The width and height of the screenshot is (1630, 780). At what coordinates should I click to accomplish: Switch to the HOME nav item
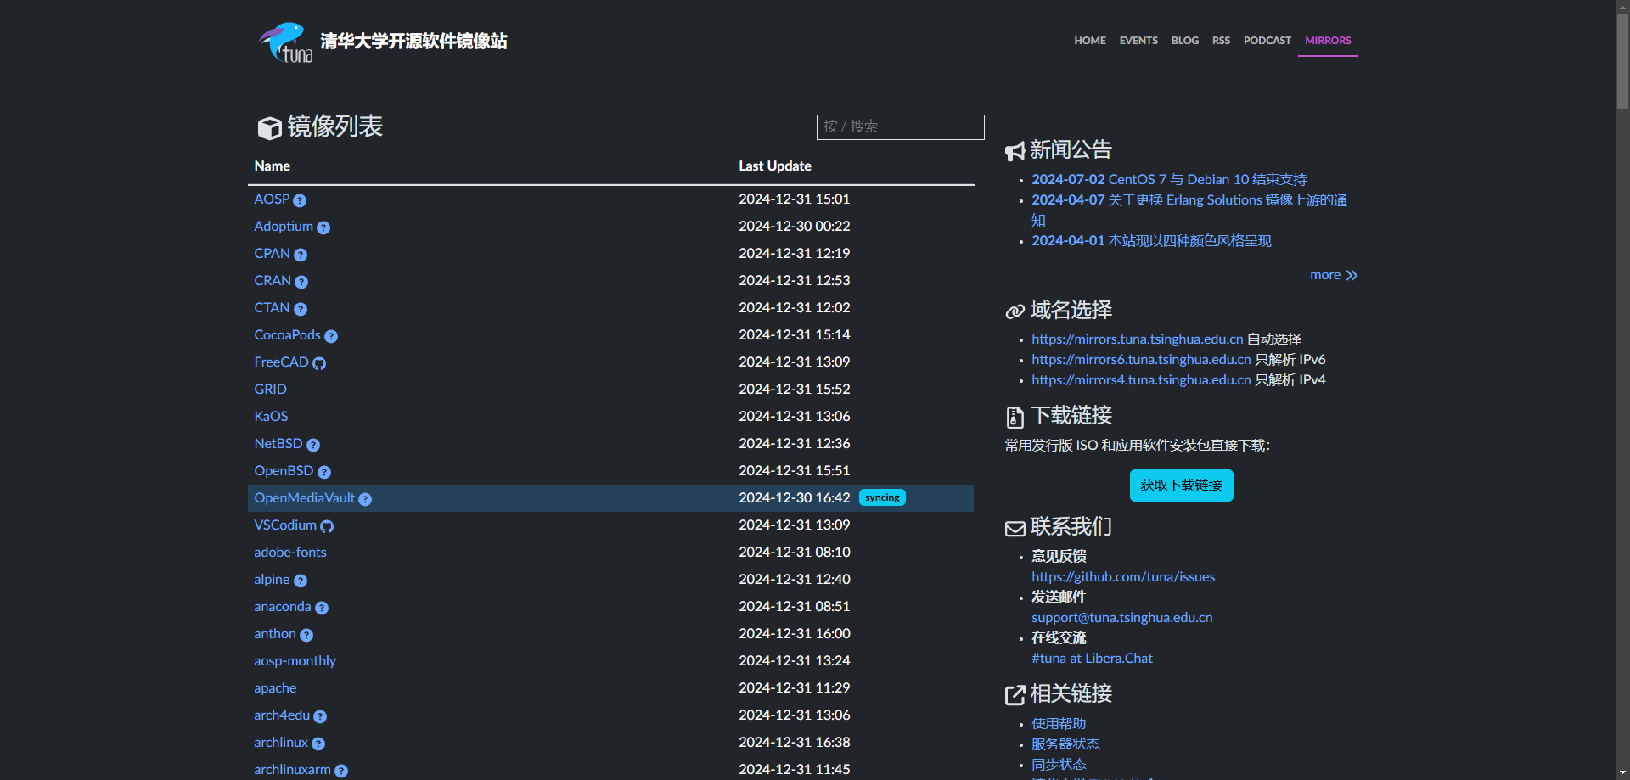pos(1089,40)
